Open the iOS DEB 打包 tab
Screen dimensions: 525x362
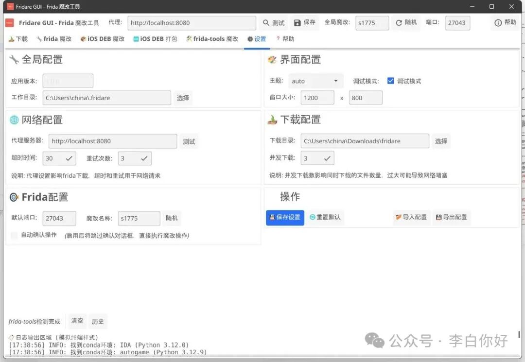point(155,39)
